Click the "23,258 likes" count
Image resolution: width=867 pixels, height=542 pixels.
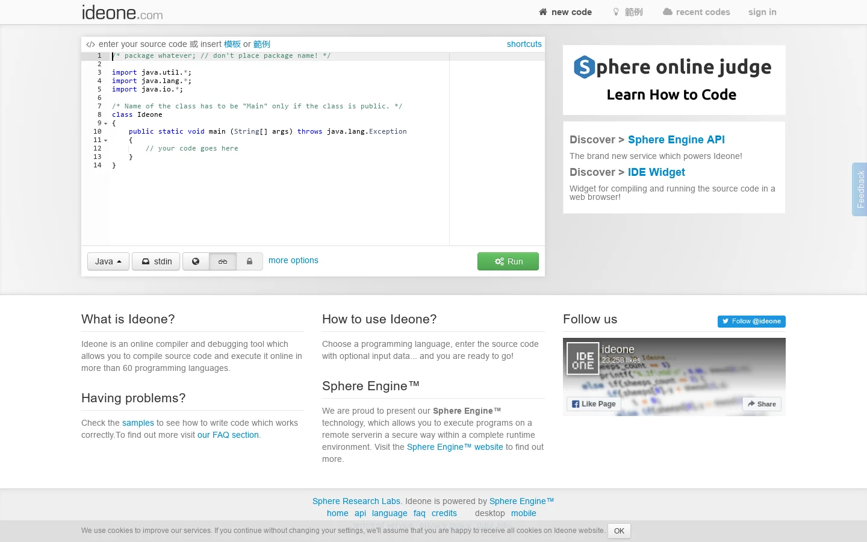(x=621, y=360)
